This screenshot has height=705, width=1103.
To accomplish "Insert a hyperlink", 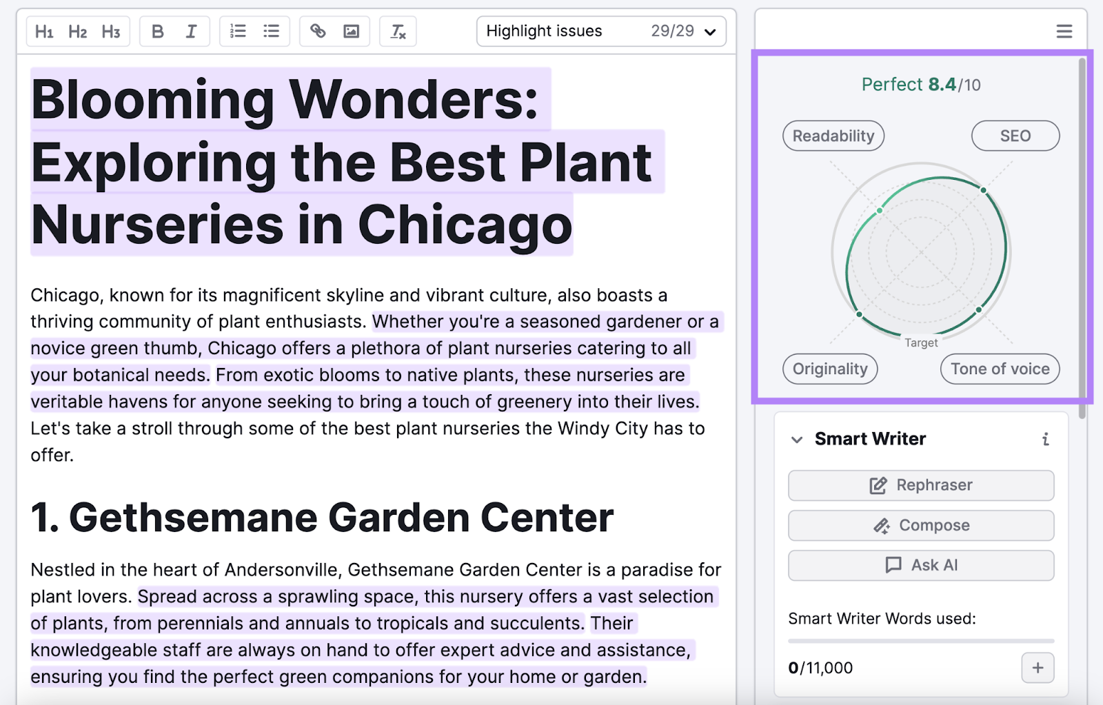I will (318, 32).
